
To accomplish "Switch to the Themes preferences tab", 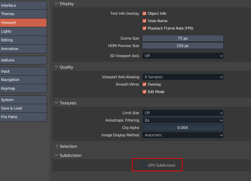I will click(x=23, y=14).
